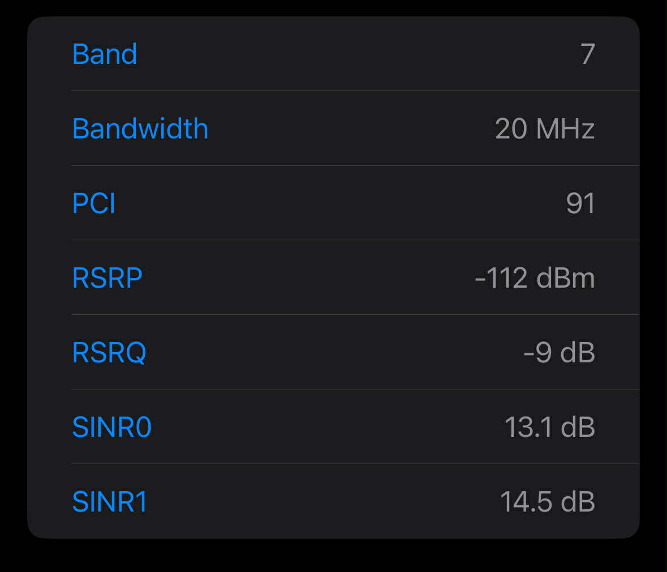This screenshot has width=667, height=572.
Task: Select the Bandwidth label
Action: click(x=140, y=129)
